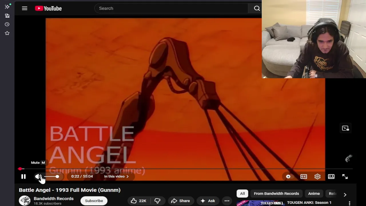This screenshot has height=206, width=366.
Task: Switch to theater mode
Action: point(331,177)
